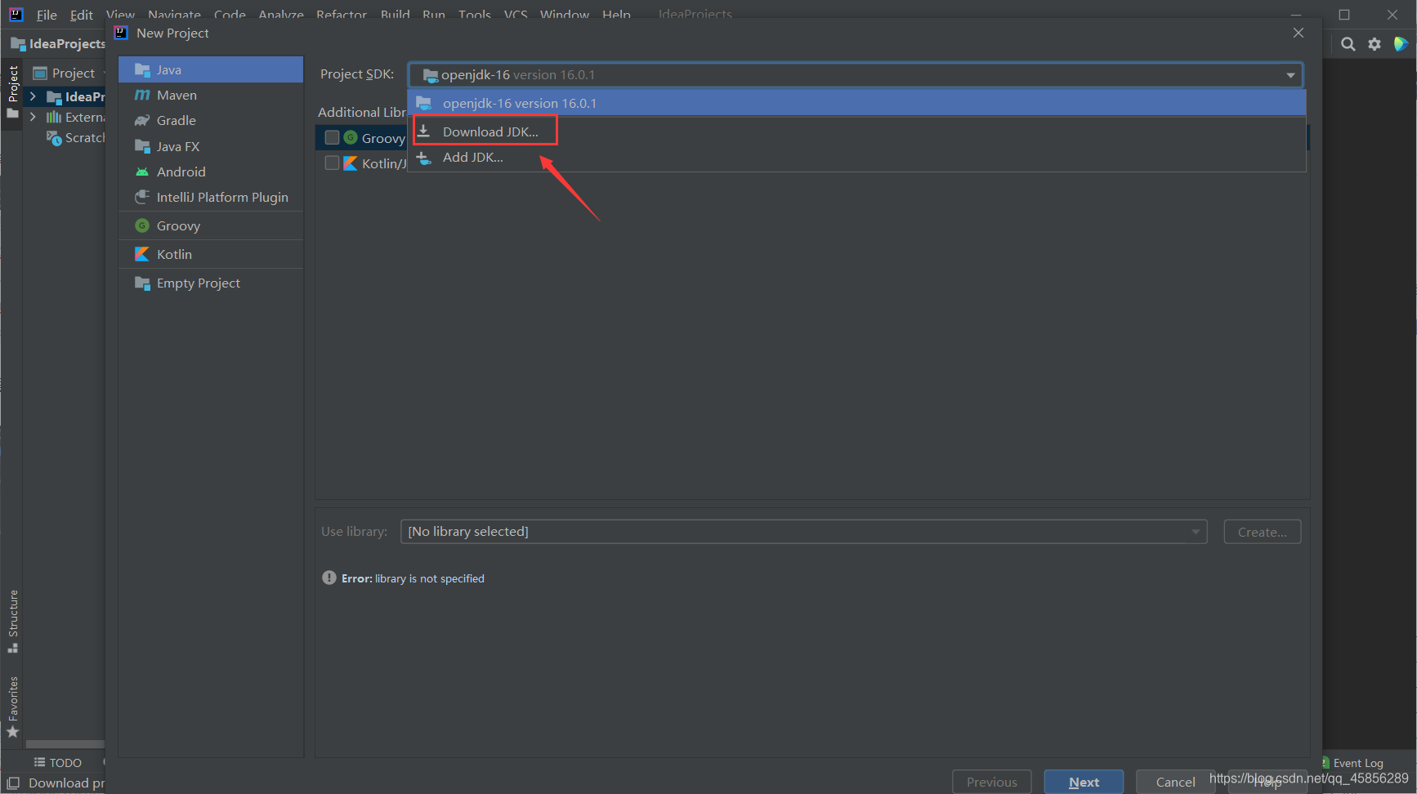Select Java project type in list
1417x794 pixels.
pyautogui.click(x=211, y=69)
